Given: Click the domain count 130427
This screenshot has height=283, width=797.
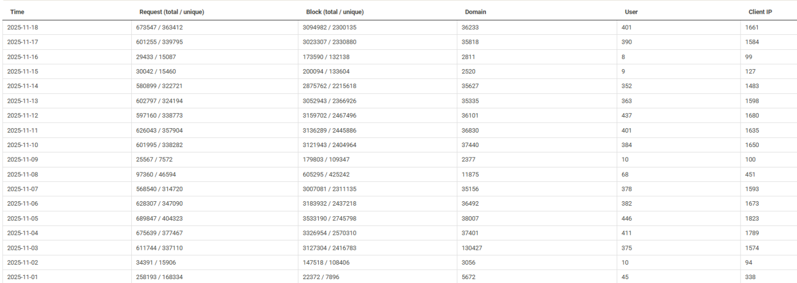Looking at the screenshot, I should click(472, 248).
